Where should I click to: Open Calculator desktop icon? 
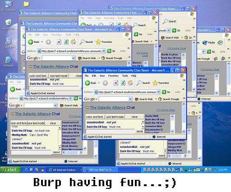(9, 43)
